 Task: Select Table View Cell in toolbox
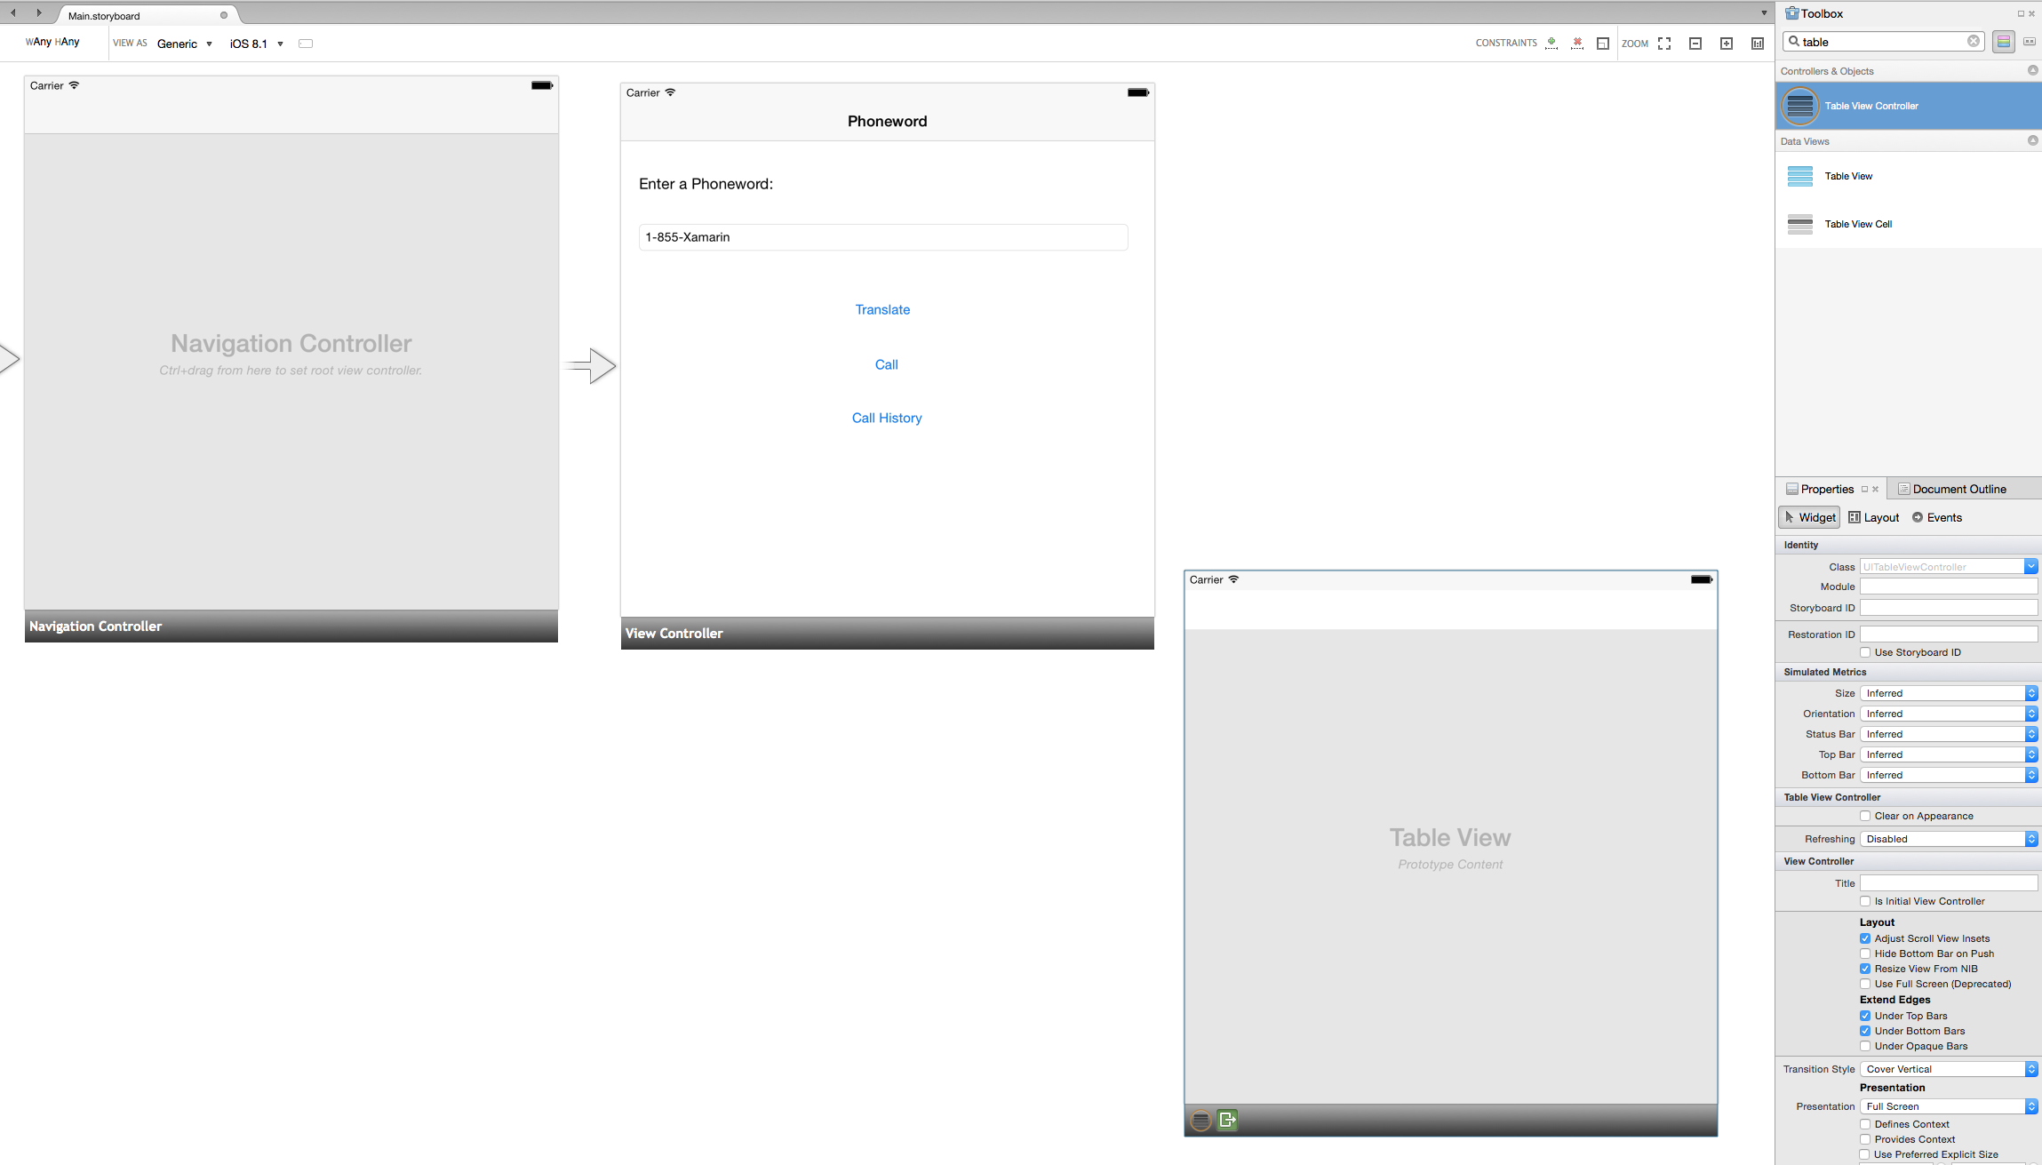[1857, 224]
